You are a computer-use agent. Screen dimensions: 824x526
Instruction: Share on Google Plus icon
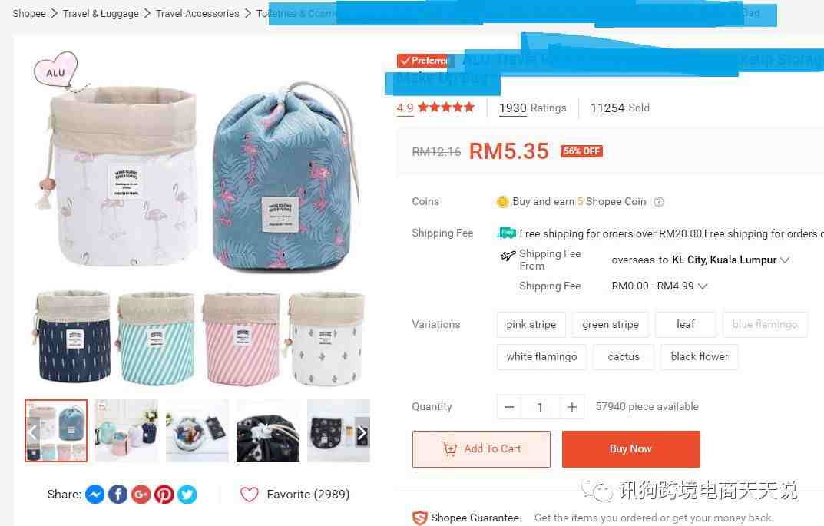click(141, 495)
